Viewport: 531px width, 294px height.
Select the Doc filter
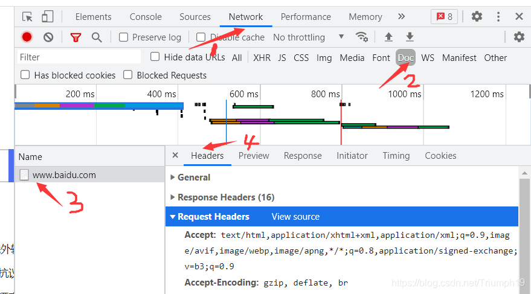406,58
